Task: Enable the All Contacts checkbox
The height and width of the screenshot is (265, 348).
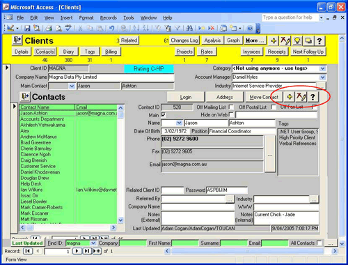Action: [x=319, y=243]
